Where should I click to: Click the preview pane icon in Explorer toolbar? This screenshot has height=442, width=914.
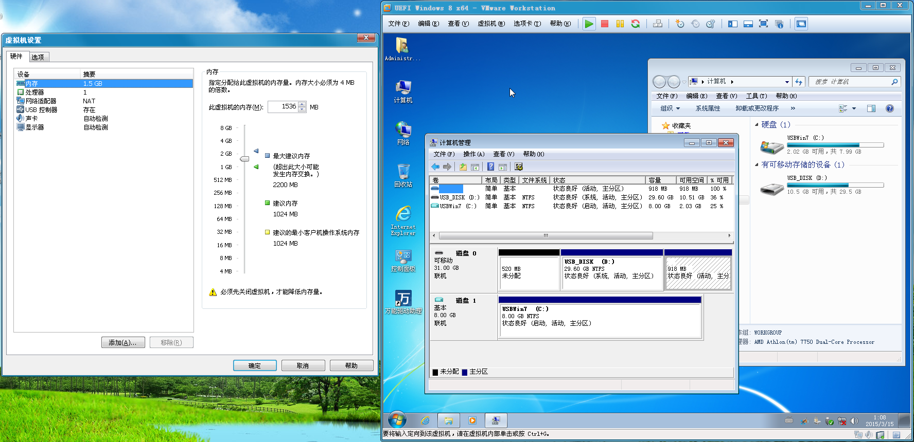(x=871, y=108)
